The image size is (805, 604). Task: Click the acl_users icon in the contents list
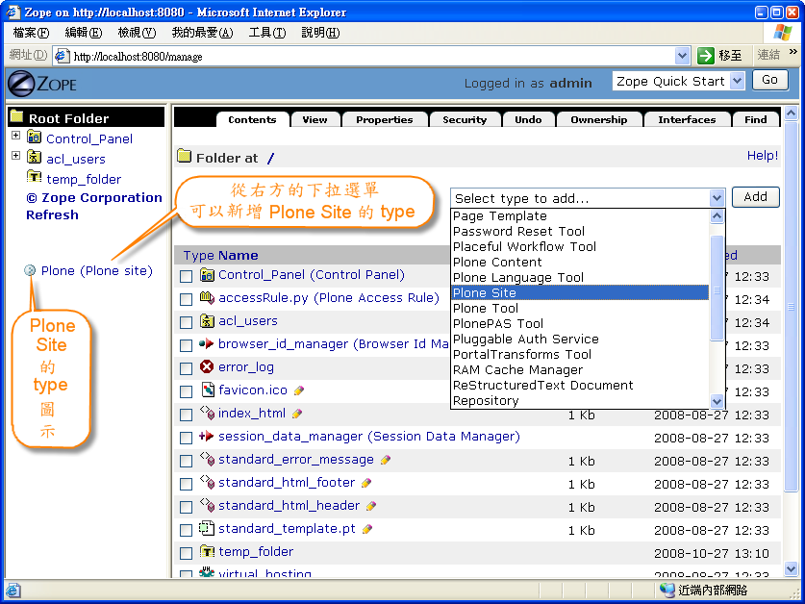(x=207, y=321)
